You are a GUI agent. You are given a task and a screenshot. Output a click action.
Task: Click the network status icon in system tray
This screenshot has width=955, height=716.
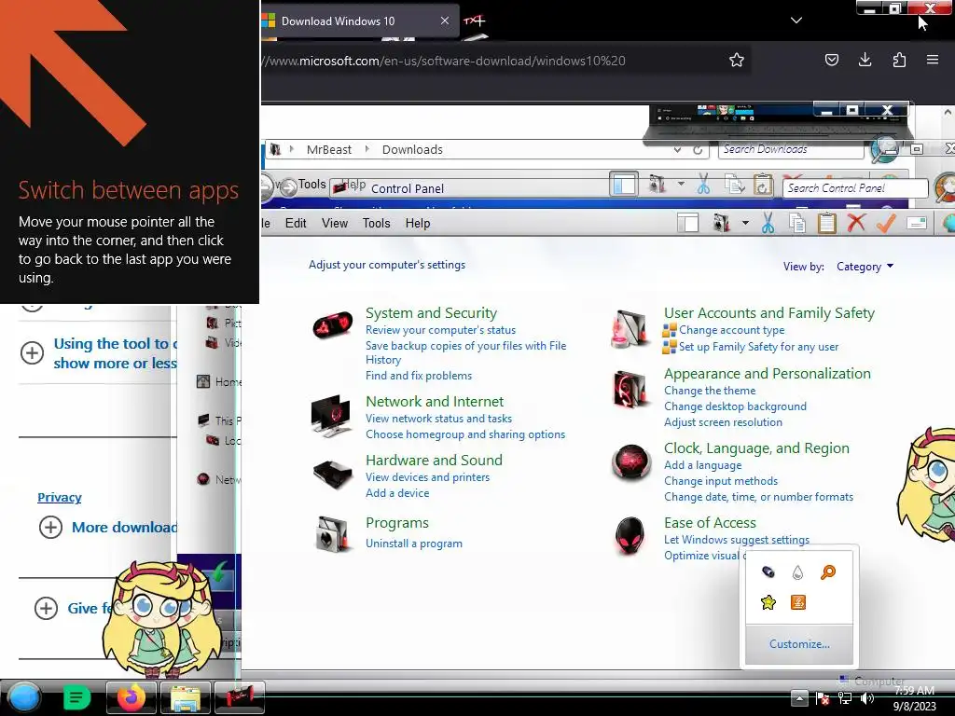point(845,698)
